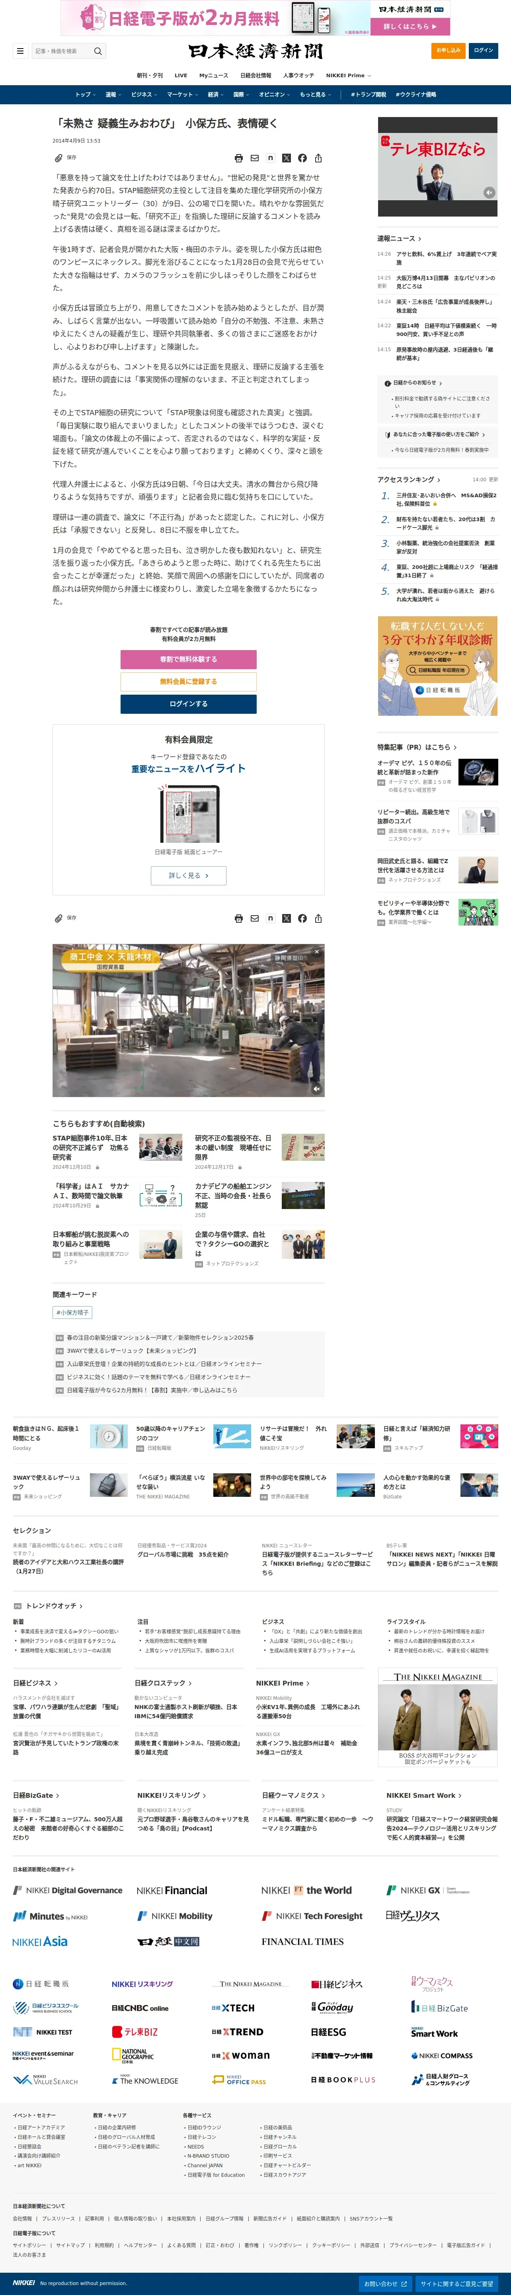Email article using top envelope icon
Viewport: 511px width, 2295px height.
tap(255, 158)
